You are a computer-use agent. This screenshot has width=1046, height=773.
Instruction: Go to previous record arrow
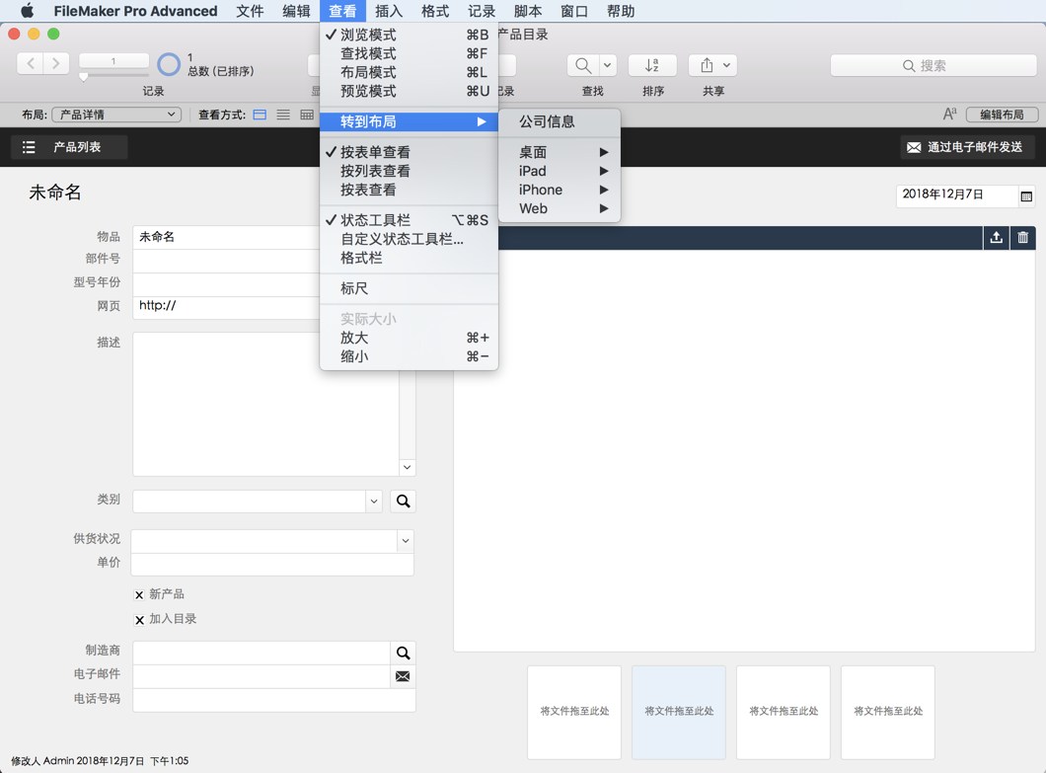point(30,64)
